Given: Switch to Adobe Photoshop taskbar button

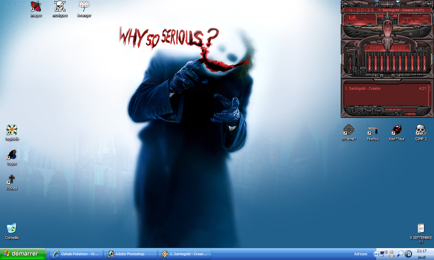Looking at the screenshot, I should tap(130, 254).
